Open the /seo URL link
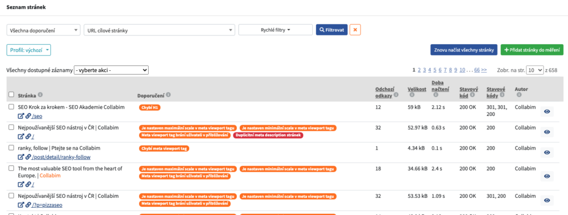 [x=37, y=116]
